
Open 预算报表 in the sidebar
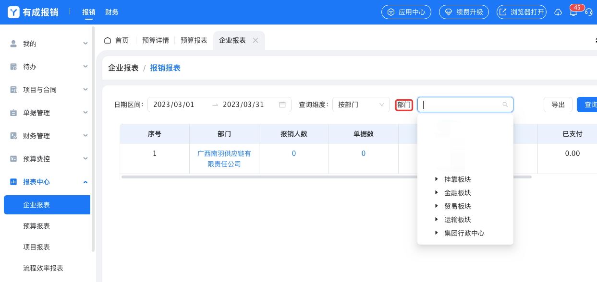click(37, 226)
